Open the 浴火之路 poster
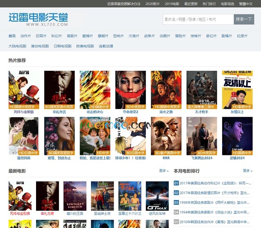Screen dimensions: 261x228 coord(166,90)
